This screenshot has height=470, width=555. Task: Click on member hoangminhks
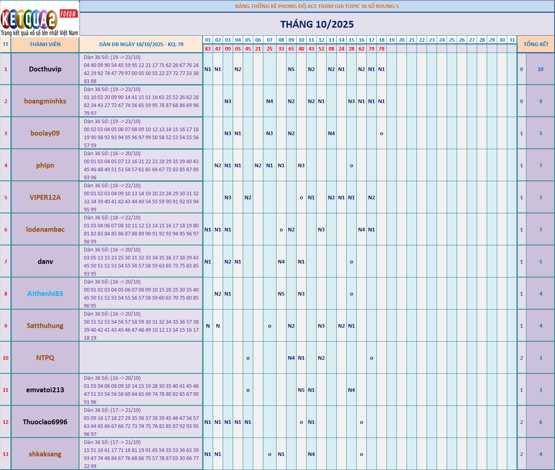point(45,101)
